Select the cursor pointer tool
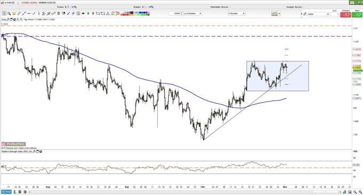This screenshot has height=195, width=363. 4,13
